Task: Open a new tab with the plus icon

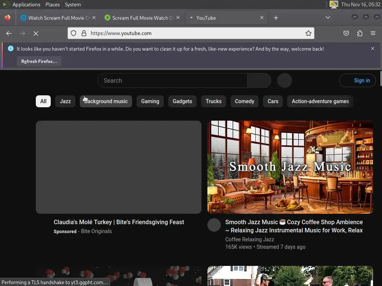Action: [x=276, y=18]
